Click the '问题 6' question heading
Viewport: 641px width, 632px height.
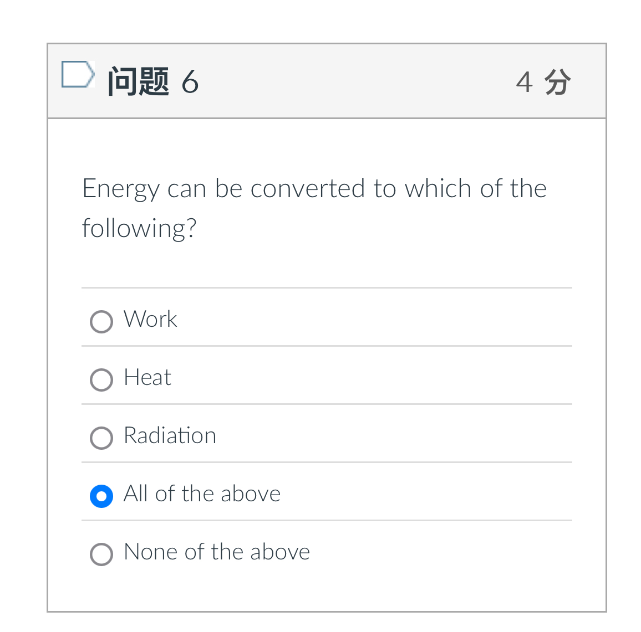point(152,81)
